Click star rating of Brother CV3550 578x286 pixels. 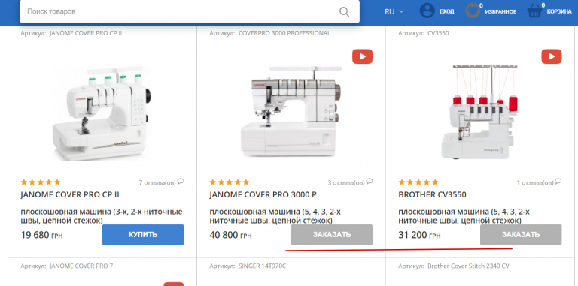click(418, 182)
